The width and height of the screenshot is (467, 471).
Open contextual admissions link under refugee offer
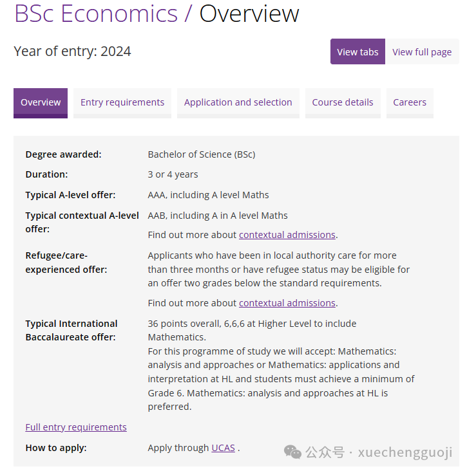pos(287,303)
